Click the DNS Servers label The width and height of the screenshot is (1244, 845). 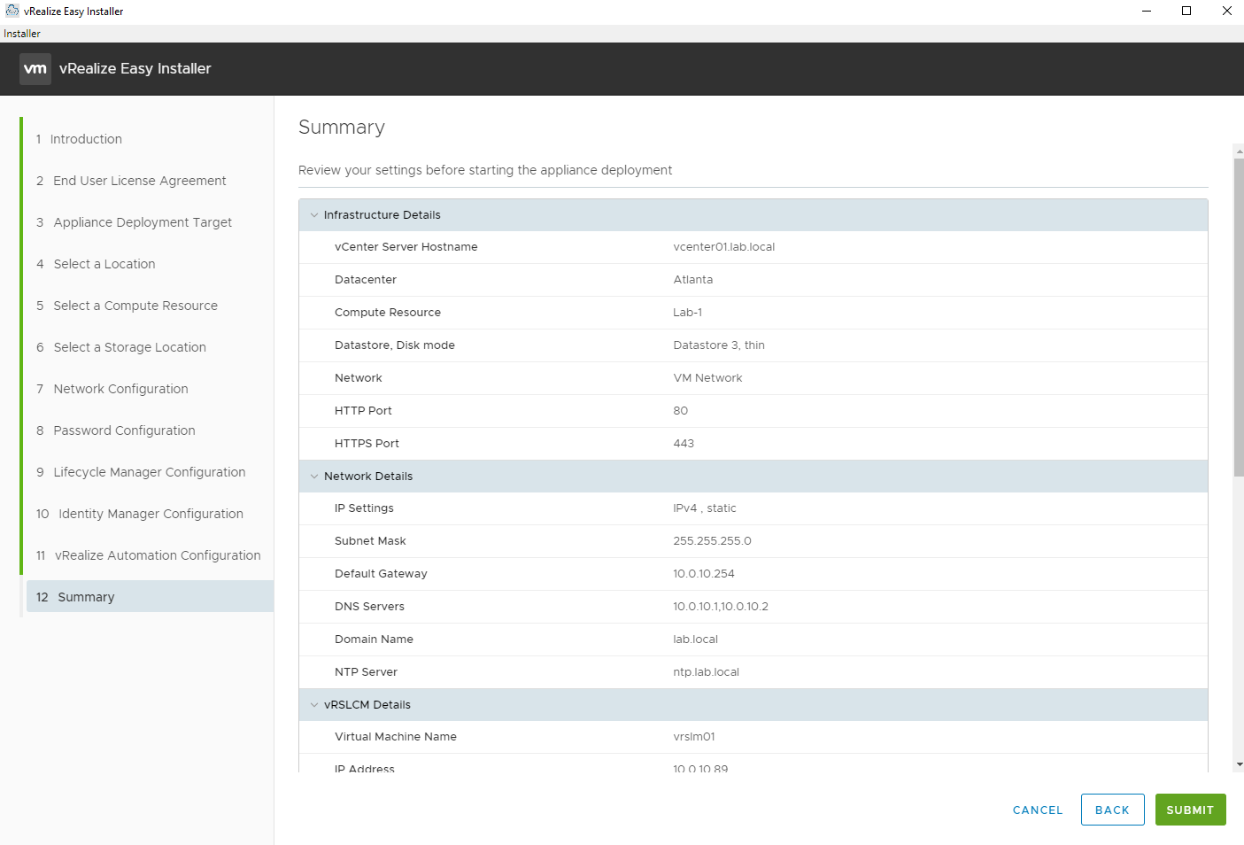click(369, 607)
